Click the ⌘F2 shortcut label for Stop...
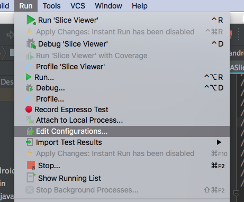 coord(218,166)
